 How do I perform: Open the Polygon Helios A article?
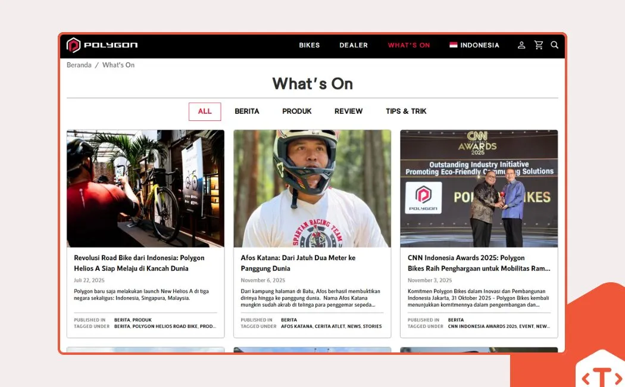(139, 262)
